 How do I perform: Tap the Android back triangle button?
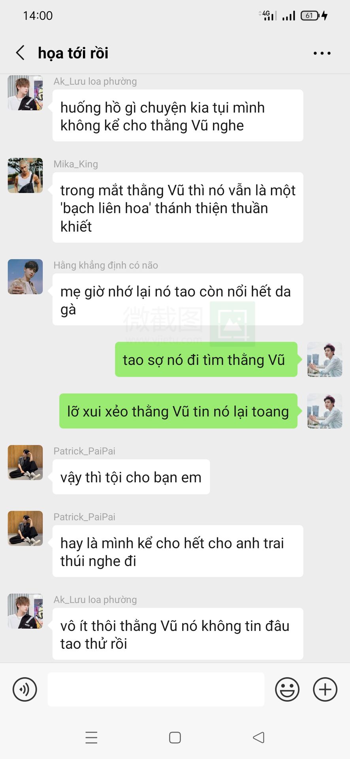click(259, 737)
